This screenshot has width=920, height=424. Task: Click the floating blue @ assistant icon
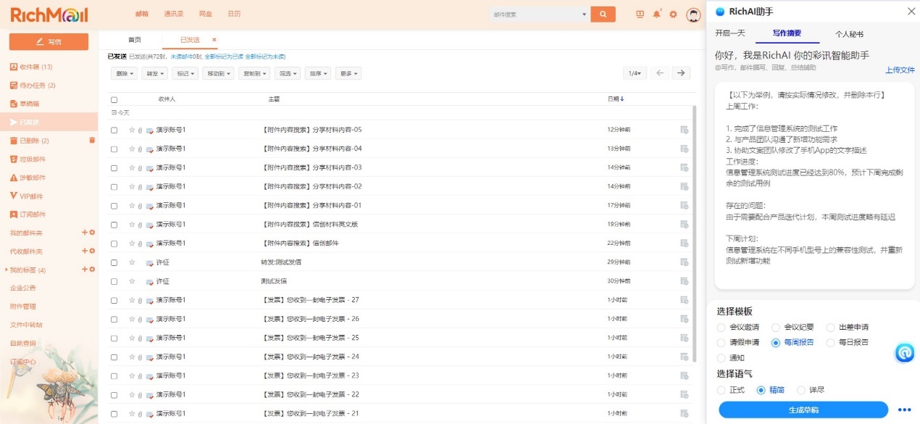click(x=904, y=353)
